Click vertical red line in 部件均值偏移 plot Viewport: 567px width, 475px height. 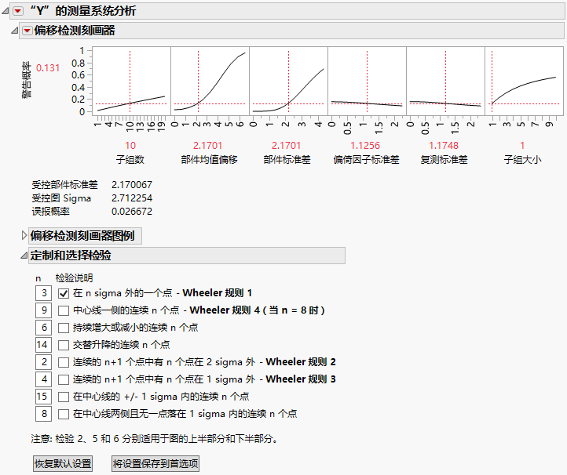[198, 82]
